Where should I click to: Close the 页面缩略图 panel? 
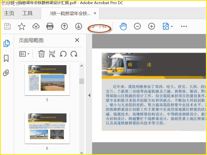(77, 40)
